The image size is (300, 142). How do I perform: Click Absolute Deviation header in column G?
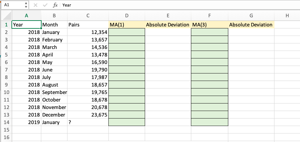[x=251, y=24]
